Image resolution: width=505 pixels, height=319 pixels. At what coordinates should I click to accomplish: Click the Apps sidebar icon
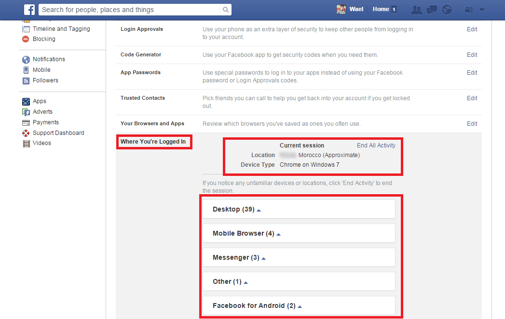(26, 101)
